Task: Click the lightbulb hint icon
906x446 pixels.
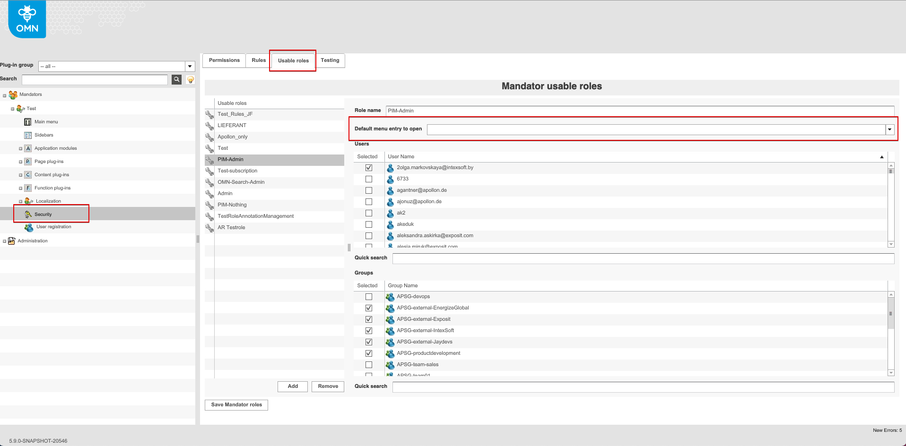Action: click(190, 79)
